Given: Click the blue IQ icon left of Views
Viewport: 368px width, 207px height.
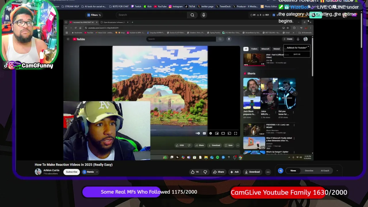Looking at the screenshot, I should tap(281, 171).
